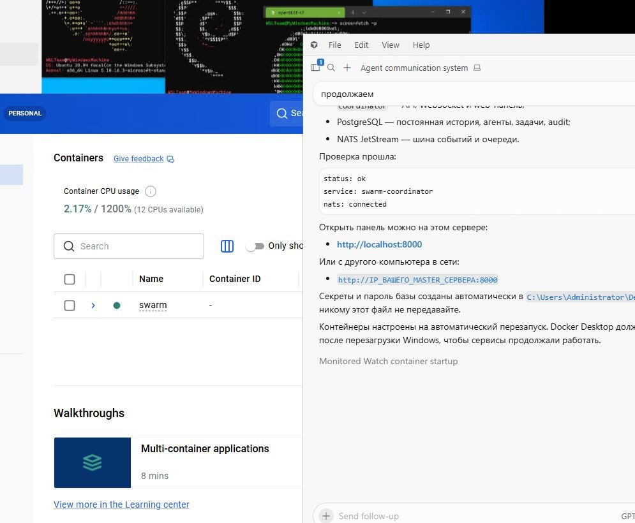Expand Monitored Watch container startup
Viewport: 635px width, 523px height.
coord(389,361)
